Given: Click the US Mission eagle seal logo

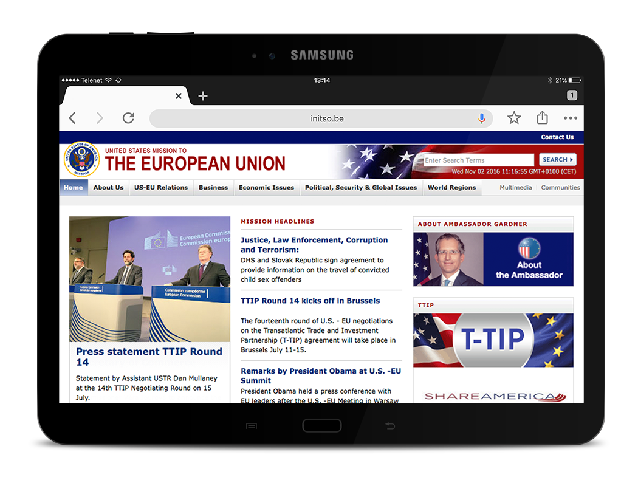Looking at the screenshot, I should [x=82, y=159].
